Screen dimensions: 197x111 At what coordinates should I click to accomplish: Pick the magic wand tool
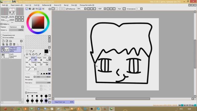pyautogui.click(x=33, y=51)
